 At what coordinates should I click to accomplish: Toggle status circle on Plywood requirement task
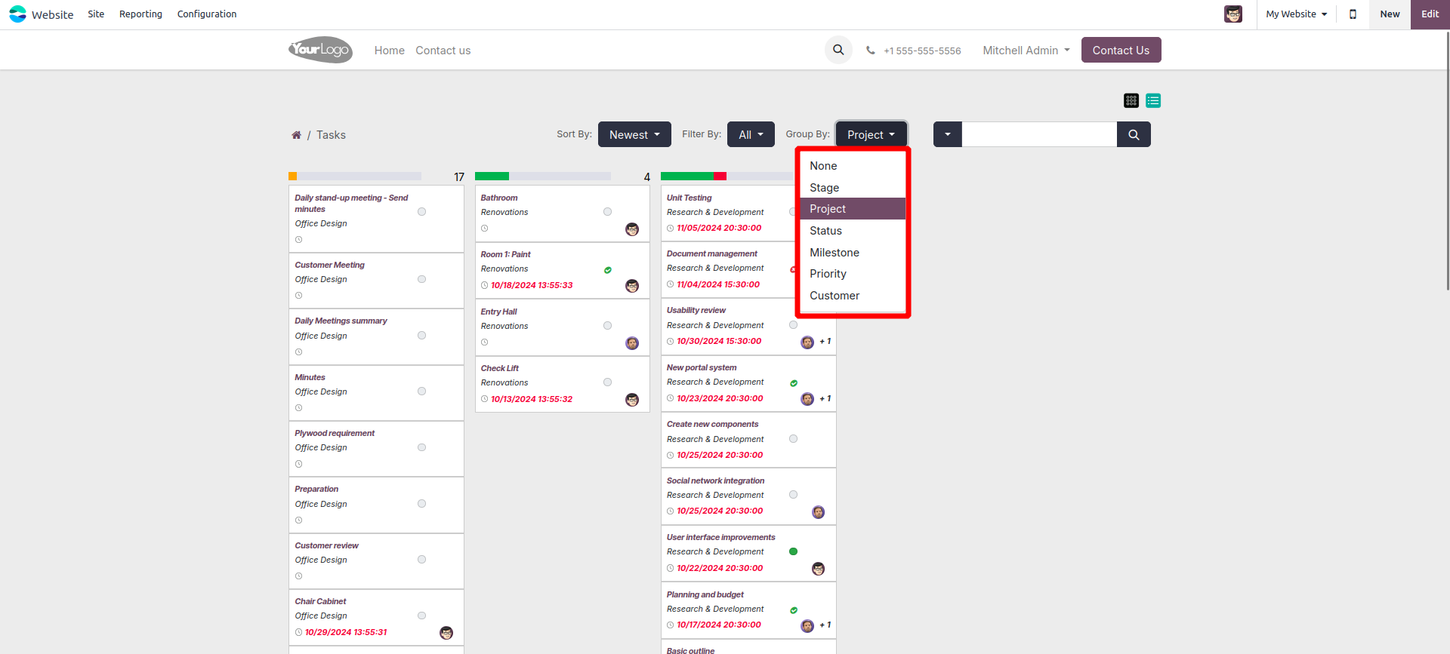(422, 447)
